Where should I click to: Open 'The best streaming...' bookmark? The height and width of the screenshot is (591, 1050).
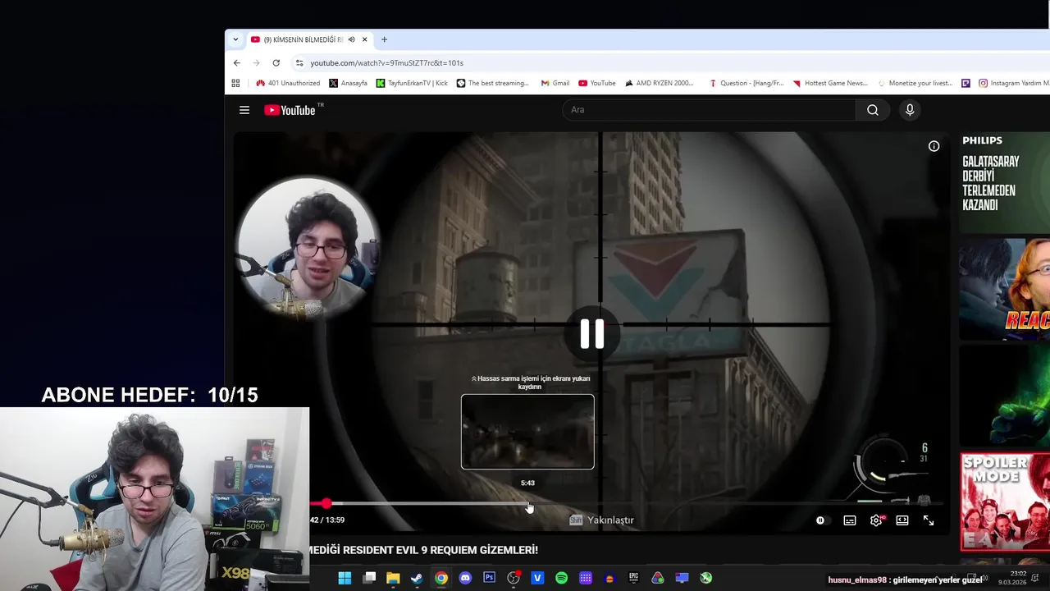coord(493,83)
